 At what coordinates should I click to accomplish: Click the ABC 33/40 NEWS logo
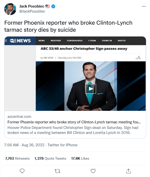click(20, 41)
